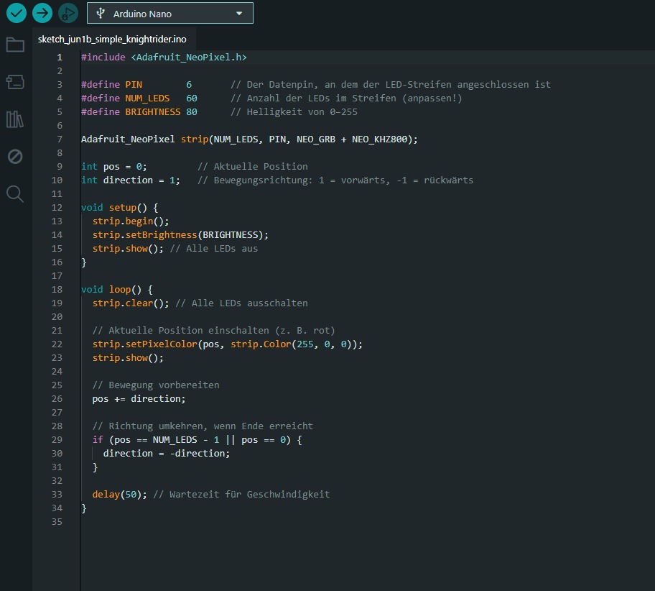Open the Search magnifier in sidebar

click(x=15, y=194)
